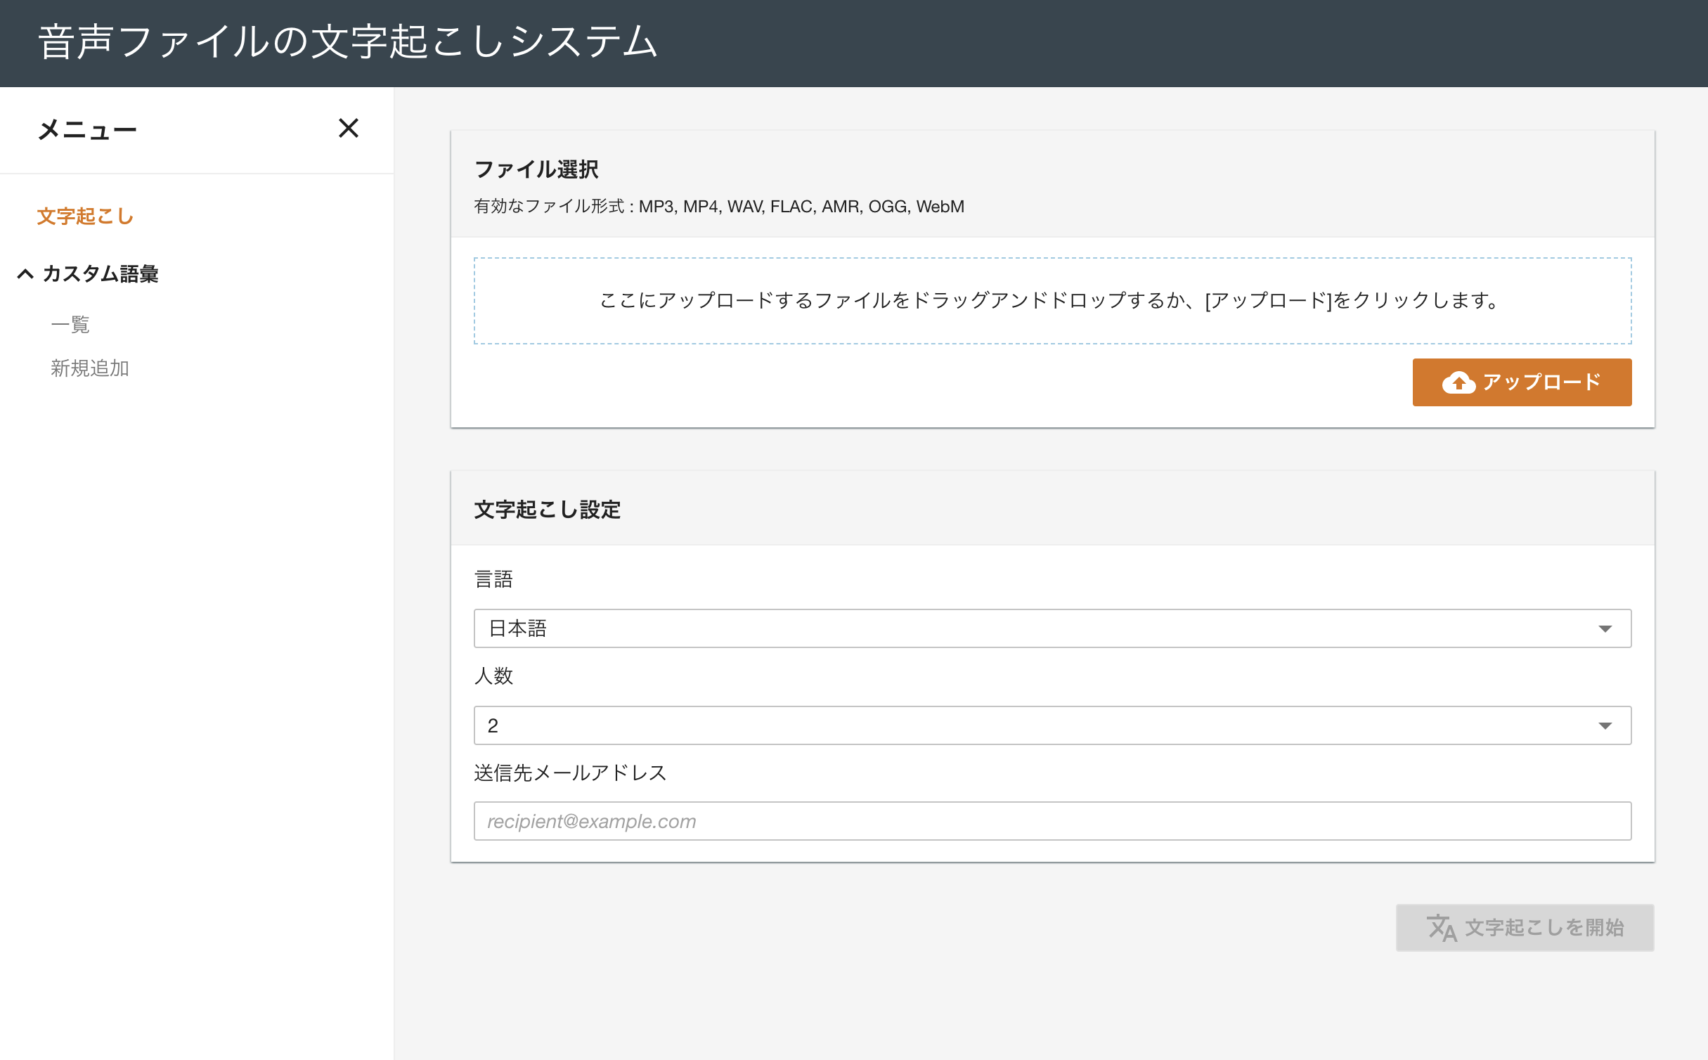Select 文字起こし in the side menu
This screenshot has width=1708, height=1060.
(x=85, y=216)
